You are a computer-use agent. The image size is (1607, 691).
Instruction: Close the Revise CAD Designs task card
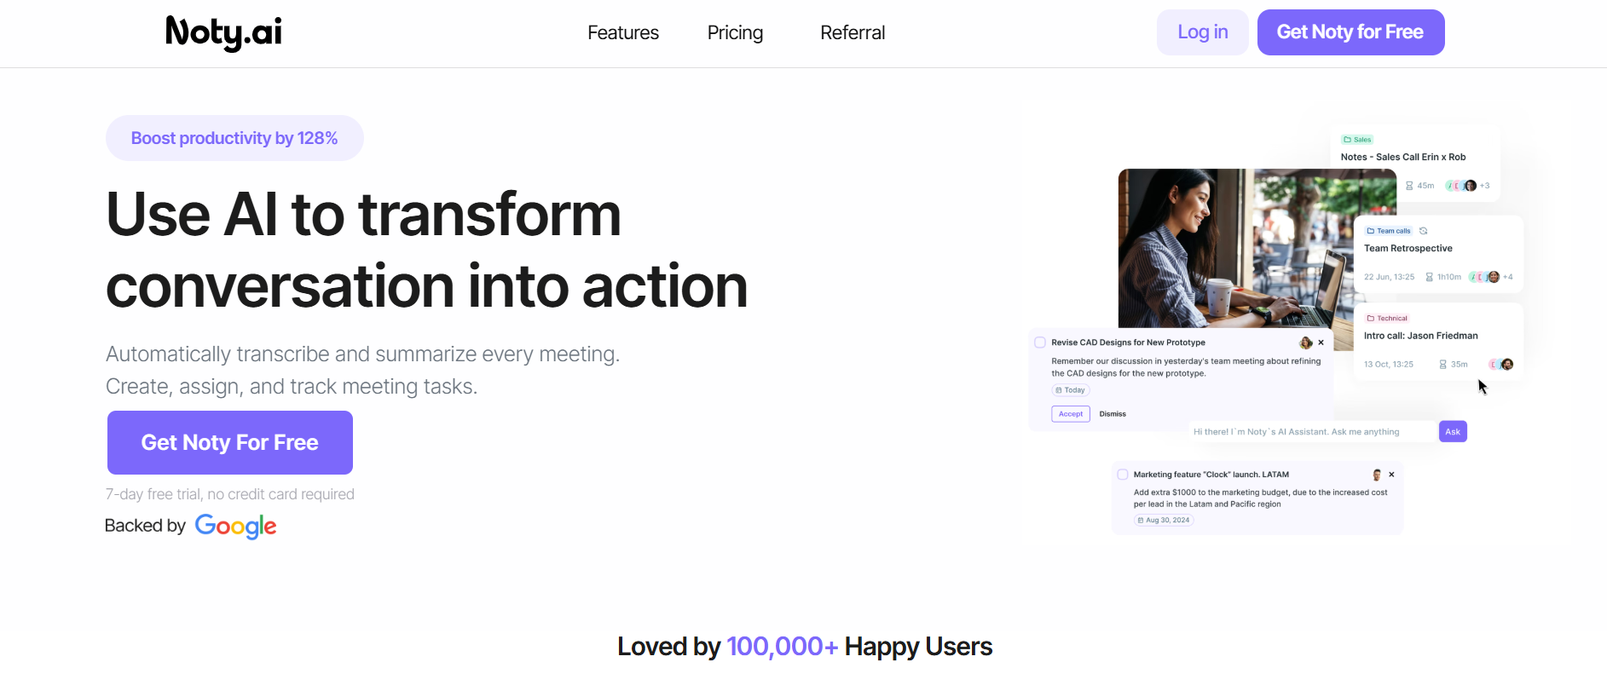(1321, 343)
